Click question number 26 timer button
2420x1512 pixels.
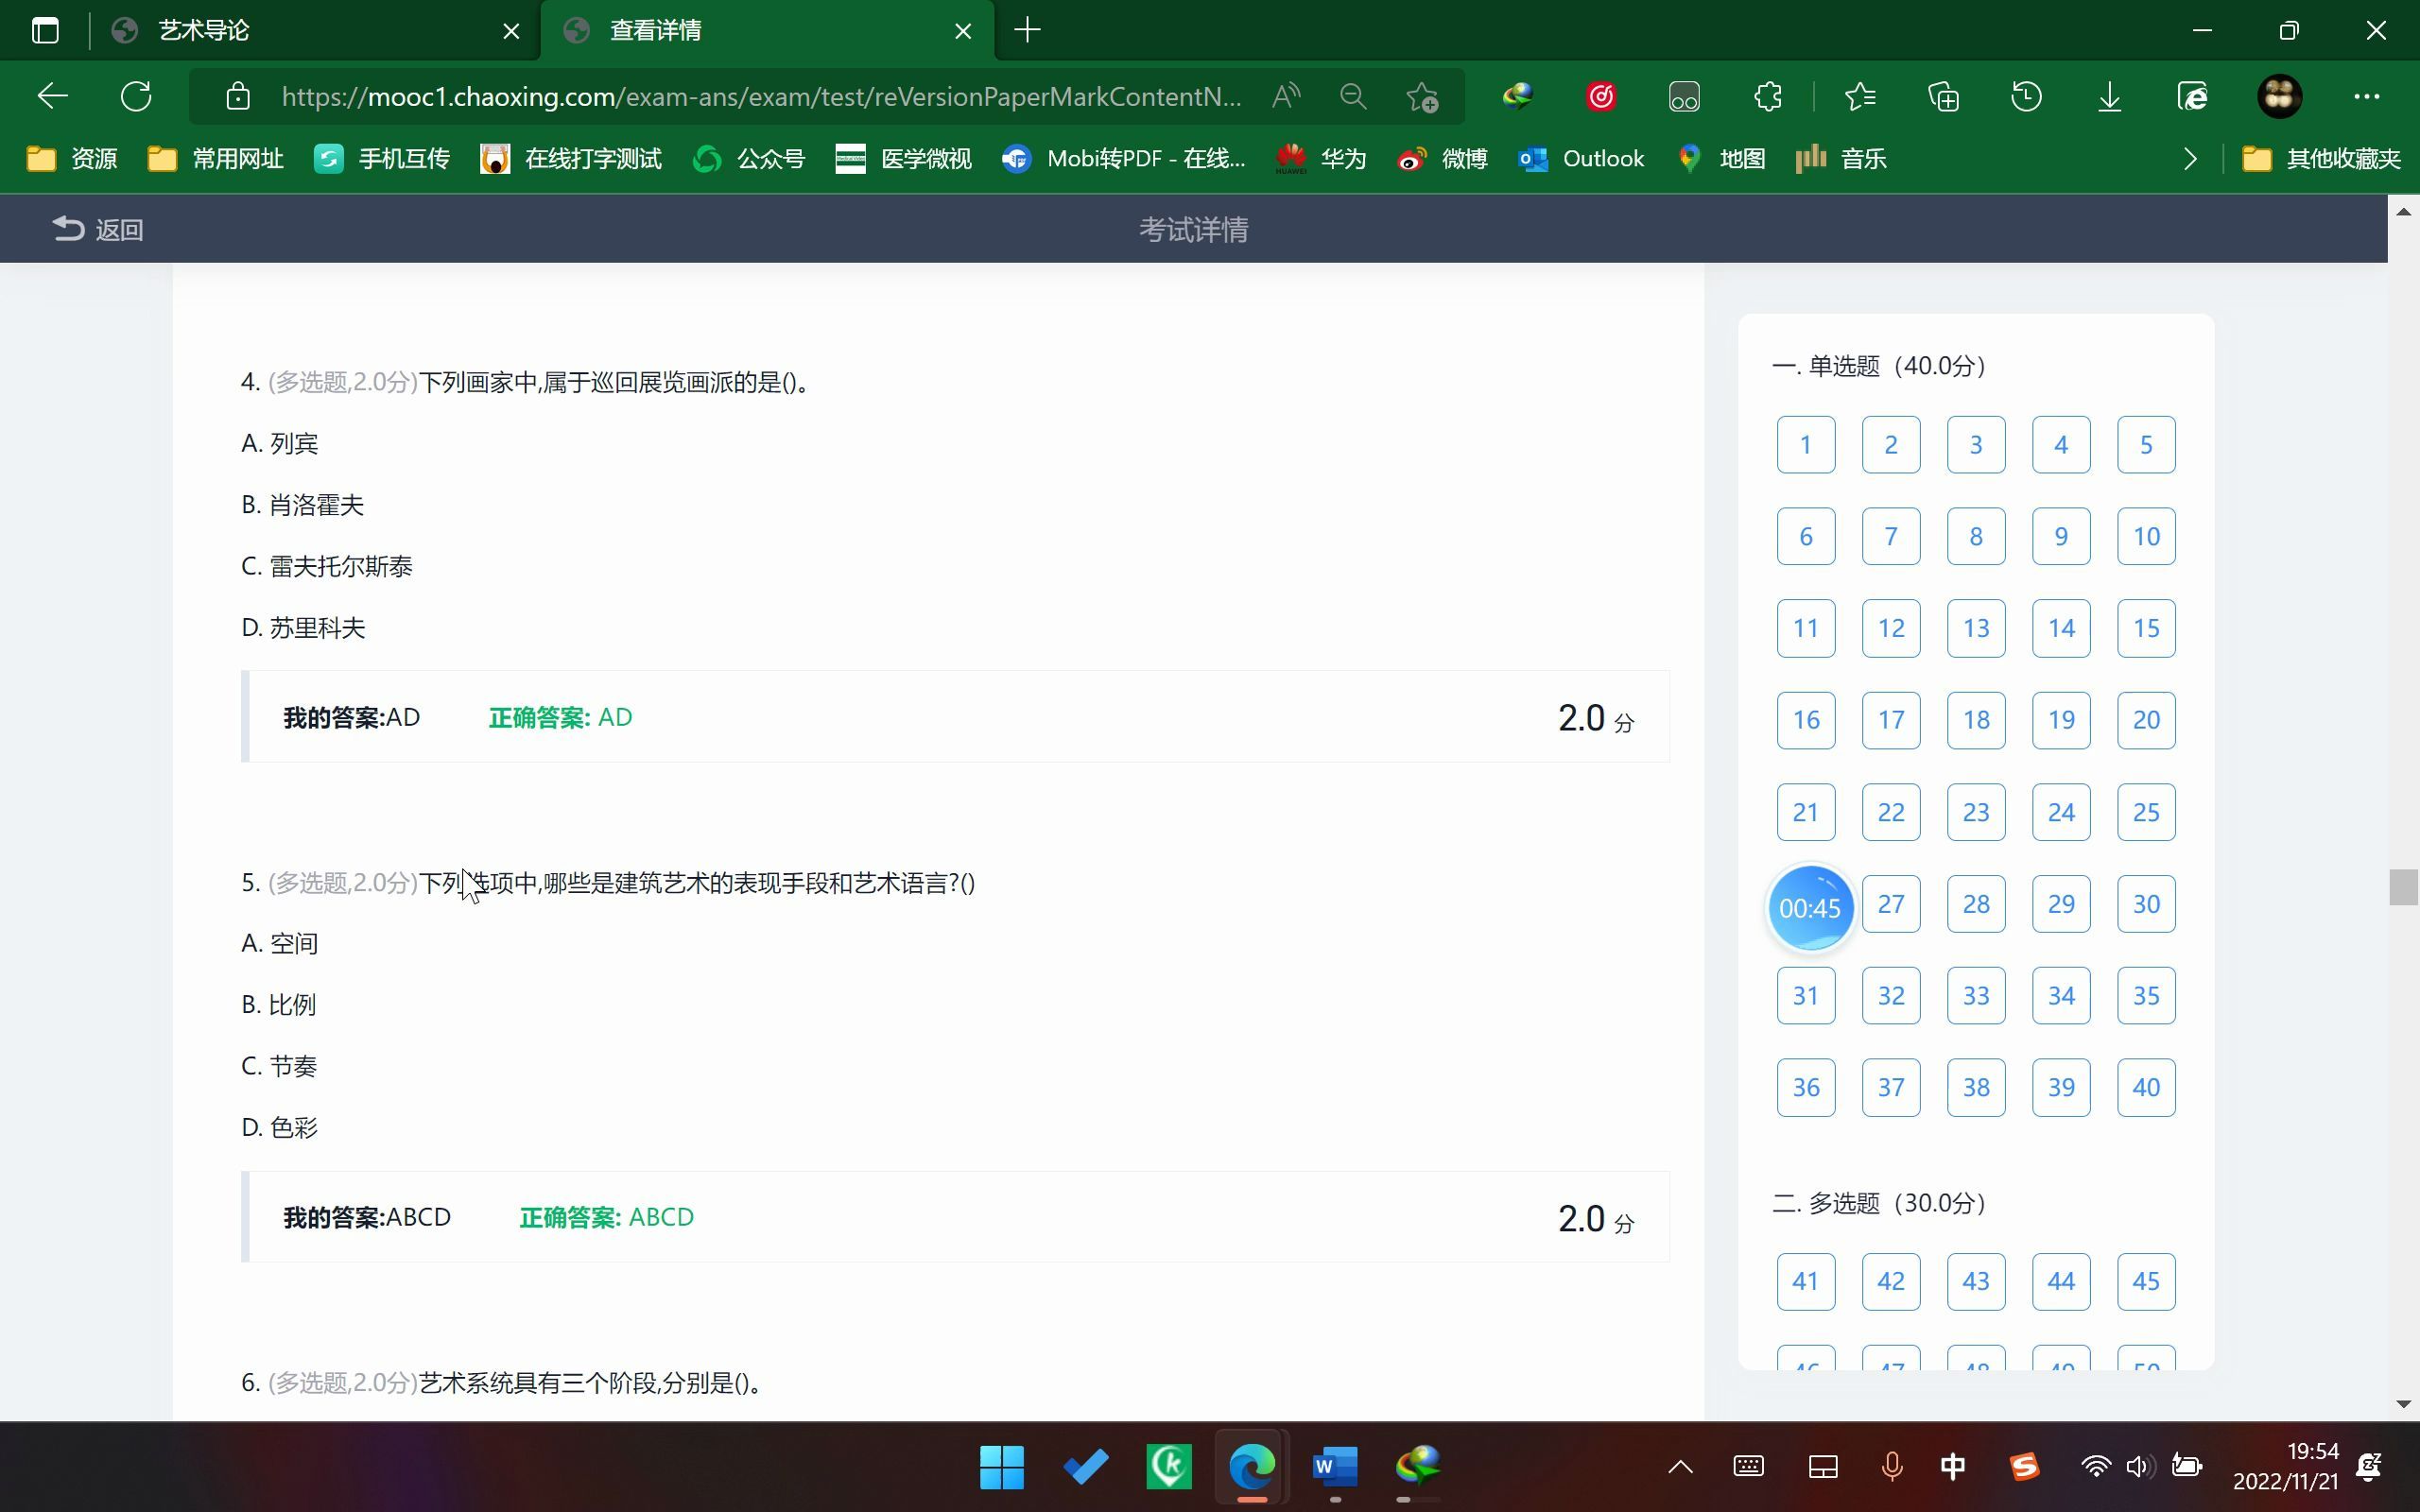click(x=1808, y=906)
